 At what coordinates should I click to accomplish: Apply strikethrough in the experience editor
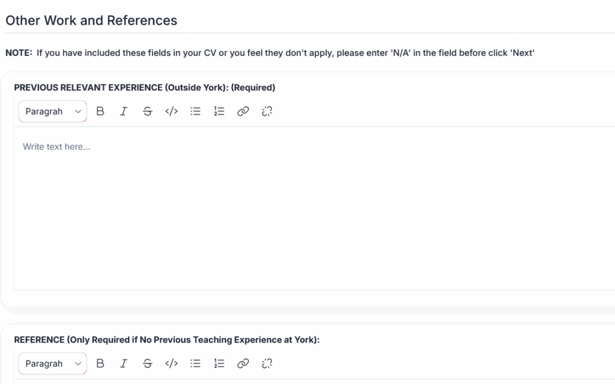(147, 111)
